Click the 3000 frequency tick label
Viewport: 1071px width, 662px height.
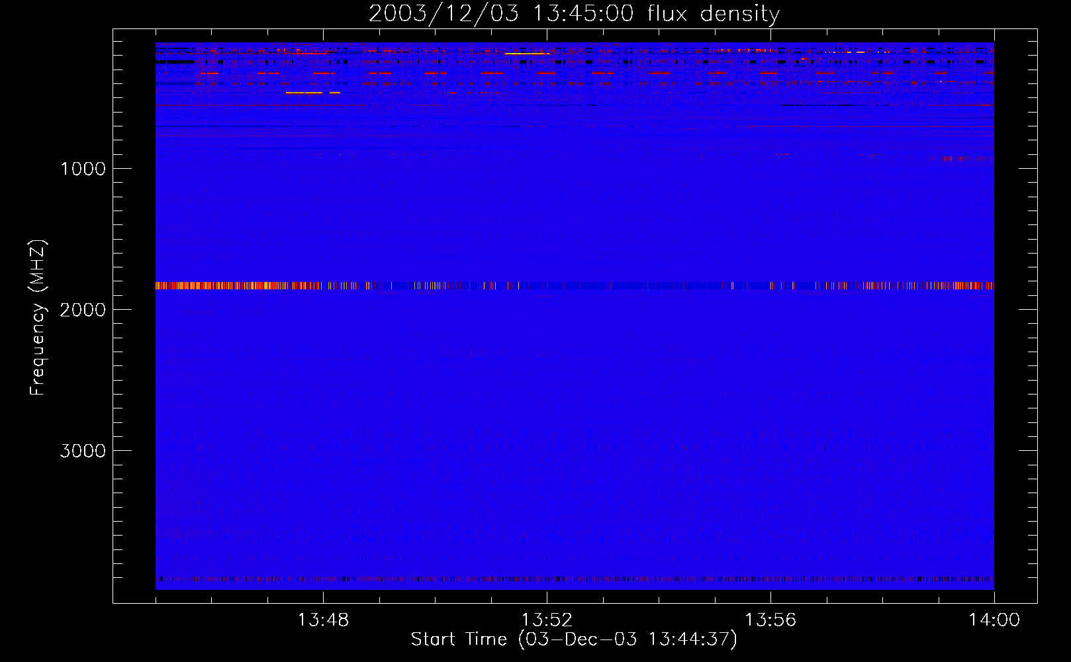point(83,451)
